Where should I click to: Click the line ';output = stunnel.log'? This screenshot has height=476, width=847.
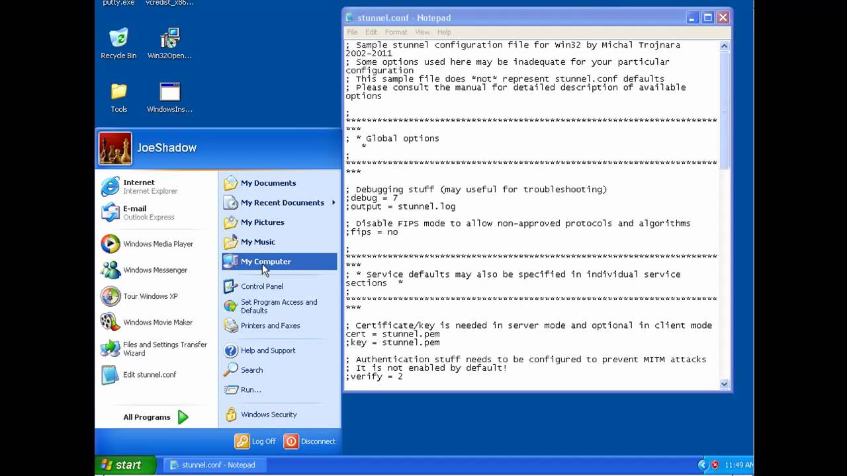400,206
